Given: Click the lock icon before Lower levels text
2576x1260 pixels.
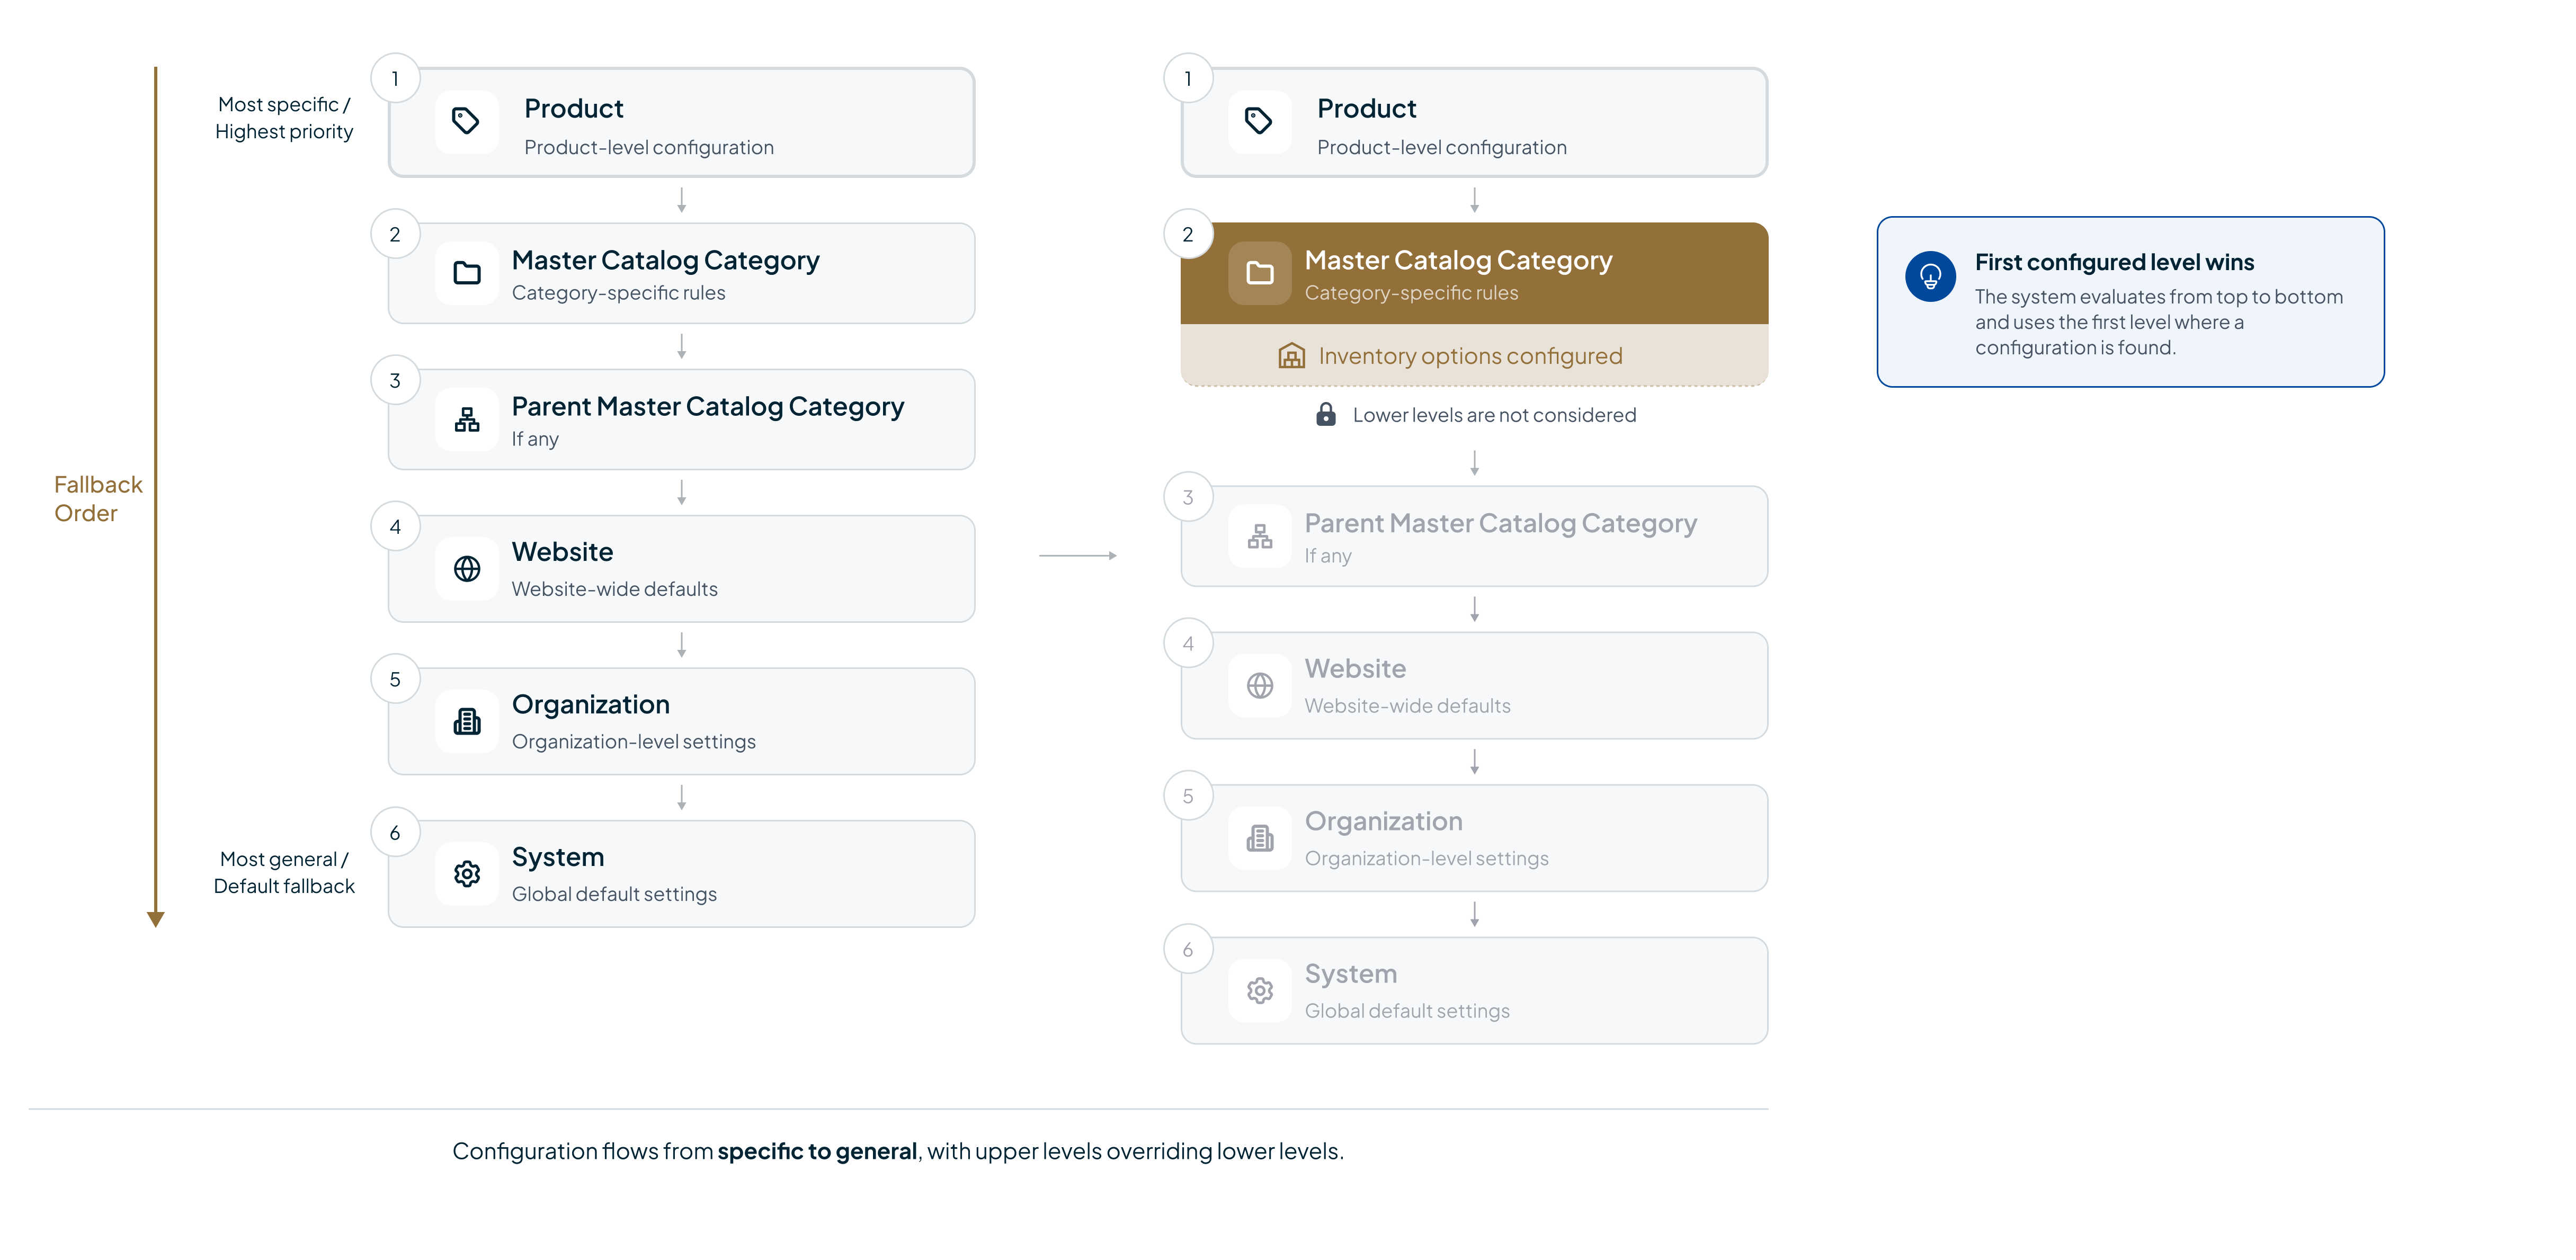Looking at the screenshot, I should tap(1325, 415).
